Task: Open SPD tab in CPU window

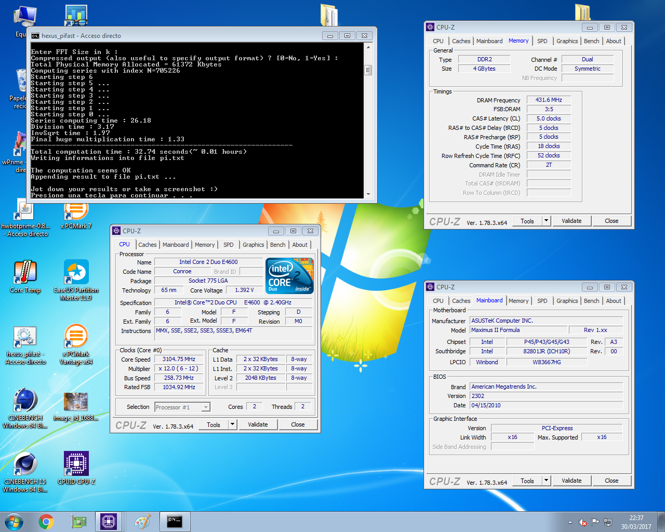Action: point(228,245)
